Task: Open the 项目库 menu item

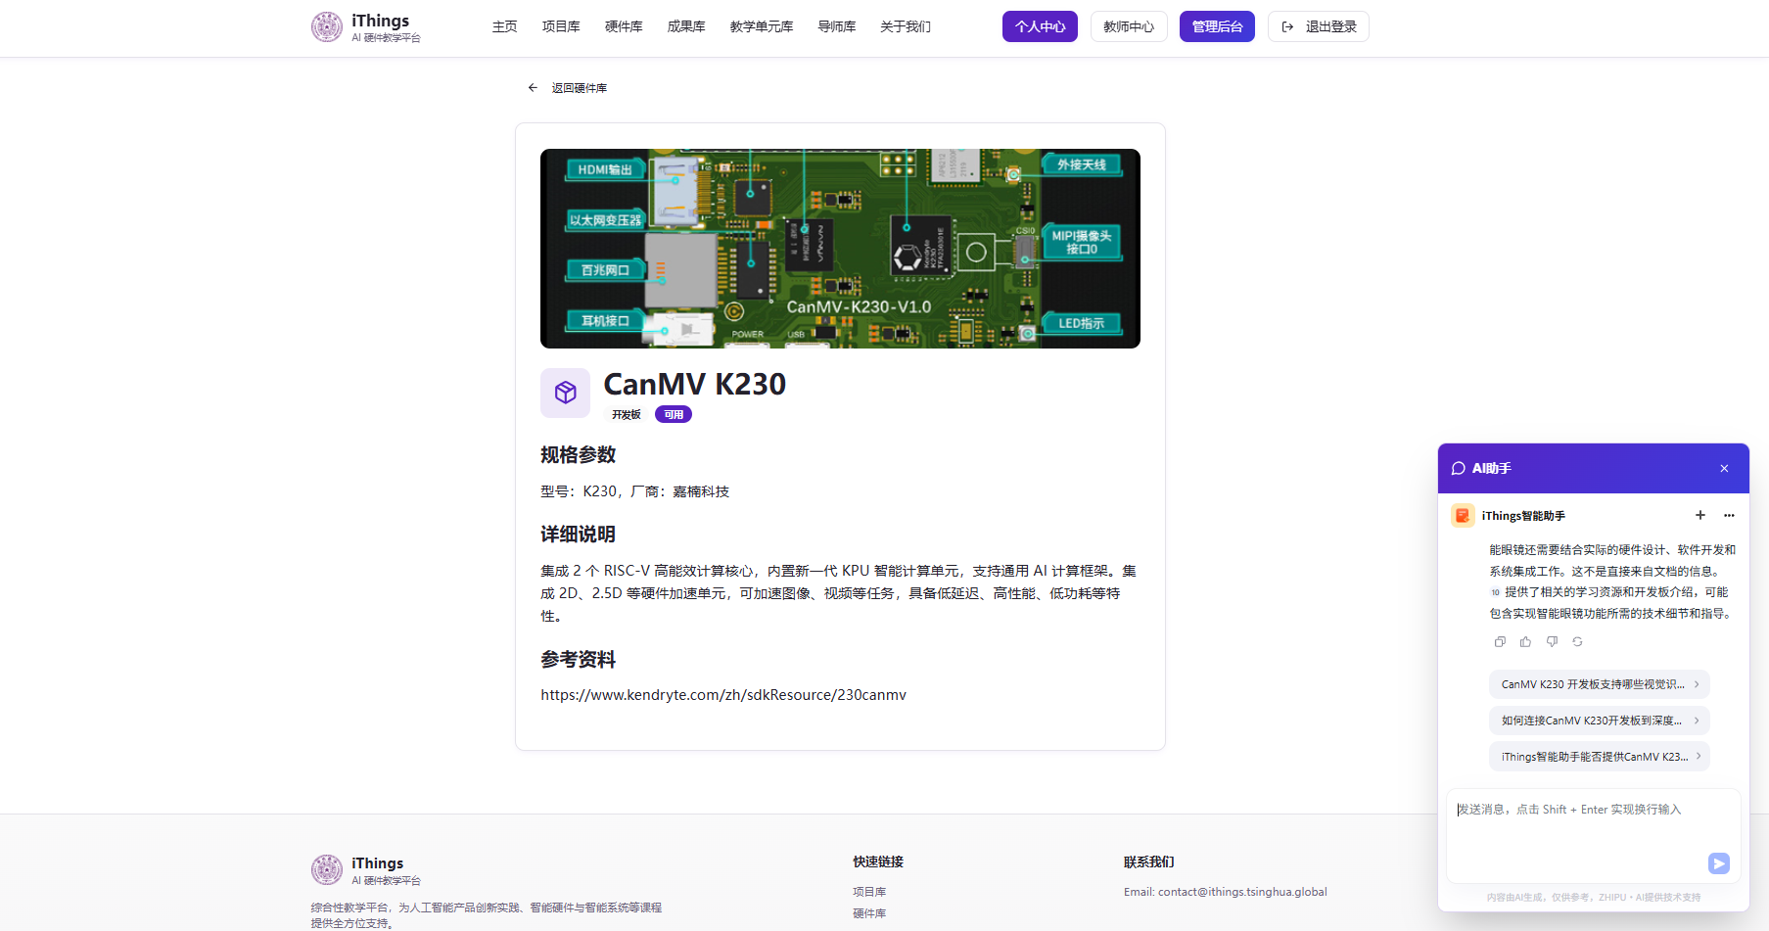Action: point(561,26)
